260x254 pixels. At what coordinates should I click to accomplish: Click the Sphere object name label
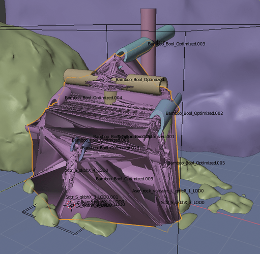coord(159,41)
